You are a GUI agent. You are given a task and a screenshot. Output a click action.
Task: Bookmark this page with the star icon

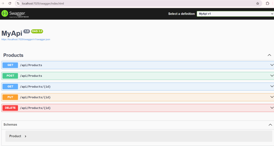[258, 3]
